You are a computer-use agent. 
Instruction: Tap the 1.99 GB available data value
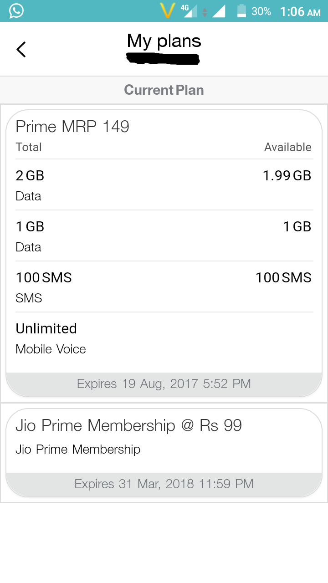(x=287, y=176)
